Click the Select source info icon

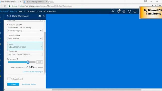tap(19, 35)
